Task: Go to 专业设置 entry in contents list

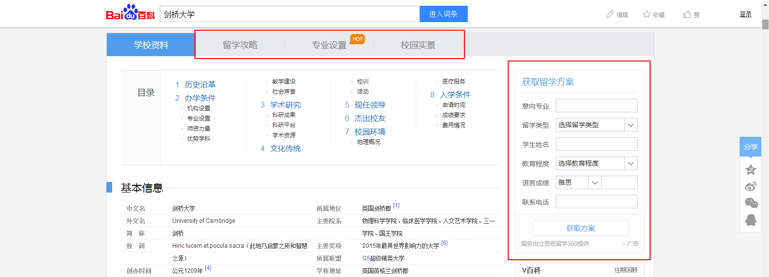Action: [199, 119]
